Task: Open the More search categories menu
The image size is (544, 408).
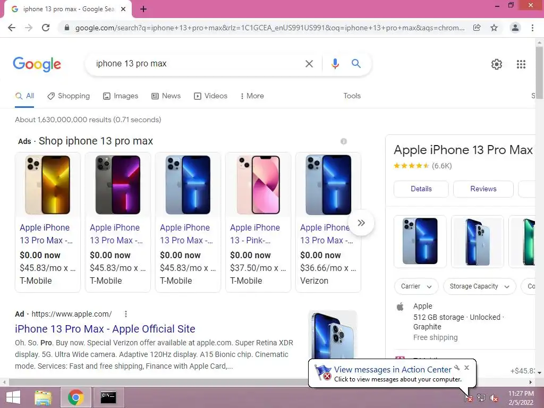Action: point(252,96)
